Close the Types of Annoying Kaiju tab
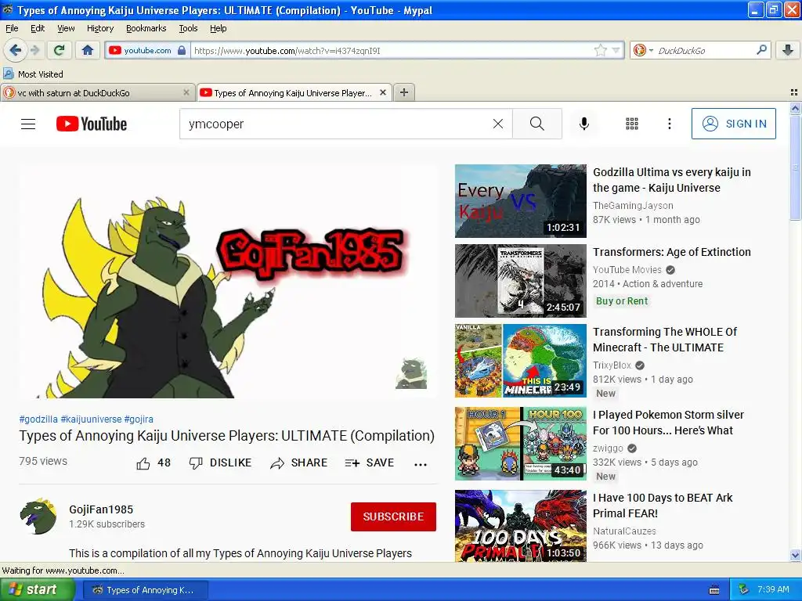Screen dimensions: 802x601 click(x=382, y=92)
